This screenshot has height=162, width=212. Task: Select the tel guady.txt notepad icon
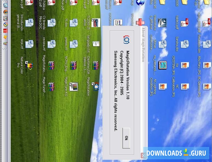[96, 44]
